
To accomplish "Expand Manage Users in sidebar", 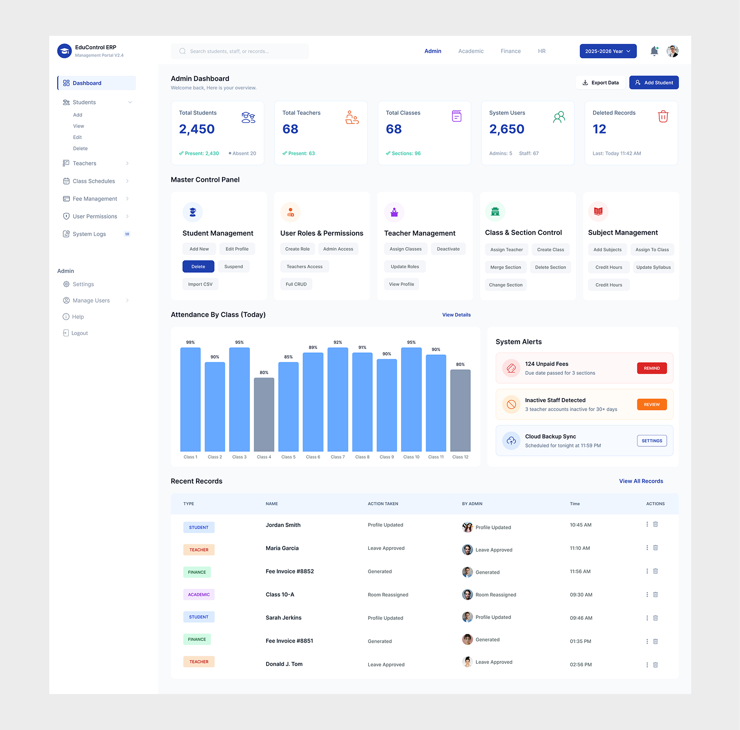I will click(x=127, y=300).
